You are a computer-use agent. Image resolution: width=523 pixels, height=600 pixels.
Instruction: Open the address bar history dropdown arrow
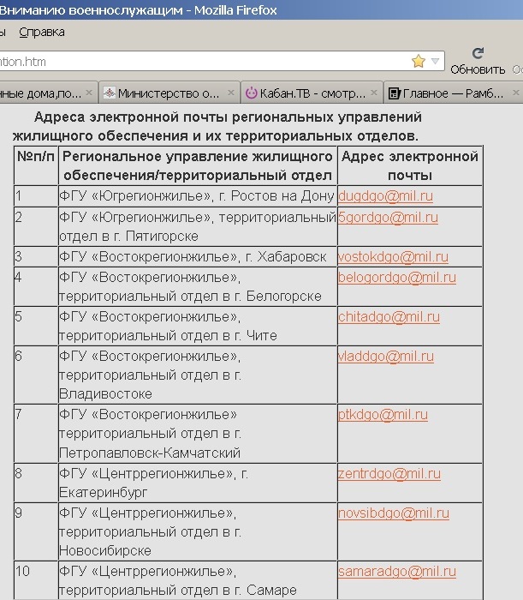pyautogui.click(x=436, y=61)
